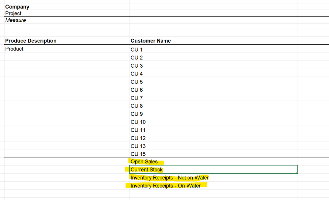The image size is (329, 200).
Task: Select the CU 8 cell
Action: [x=213, y=106]
